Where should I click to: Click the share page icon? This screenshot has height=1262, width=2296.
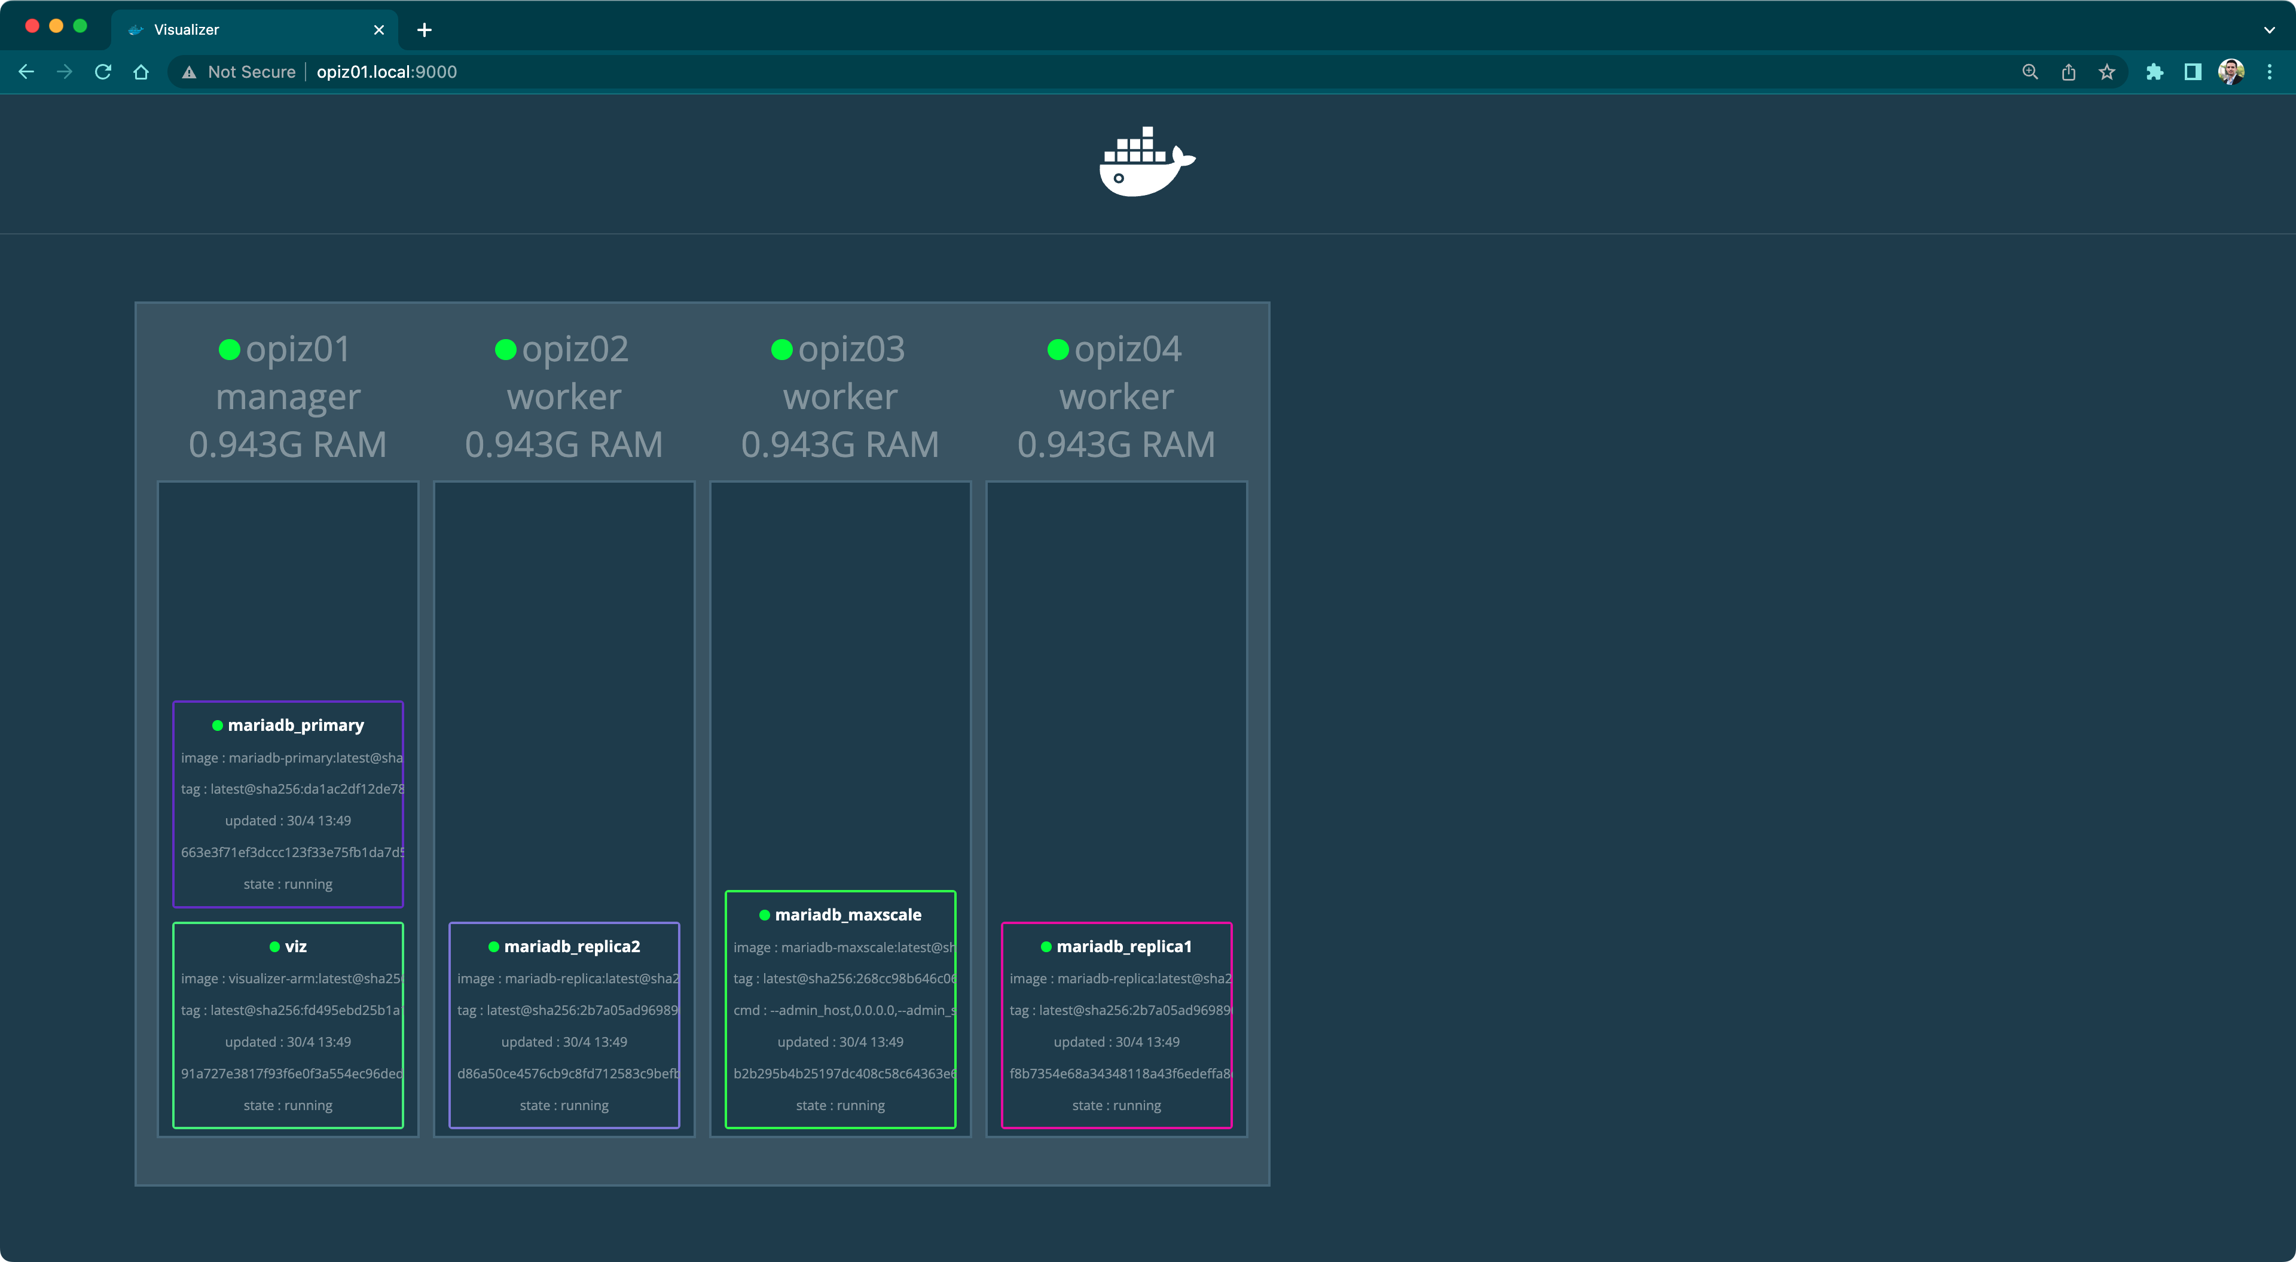tap(2069, 72)
